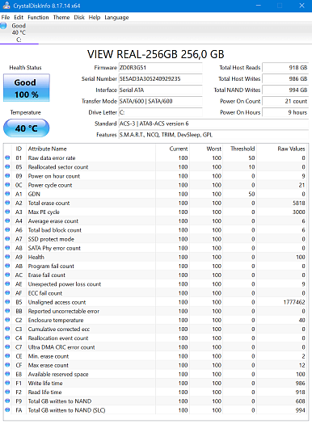Click the Raw Values column header
Screen dimensions: 312x424
pos(291,149)
